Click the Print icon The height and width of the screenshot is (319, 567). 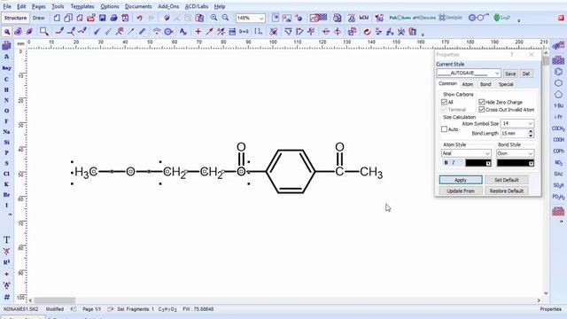coord(114,18)
